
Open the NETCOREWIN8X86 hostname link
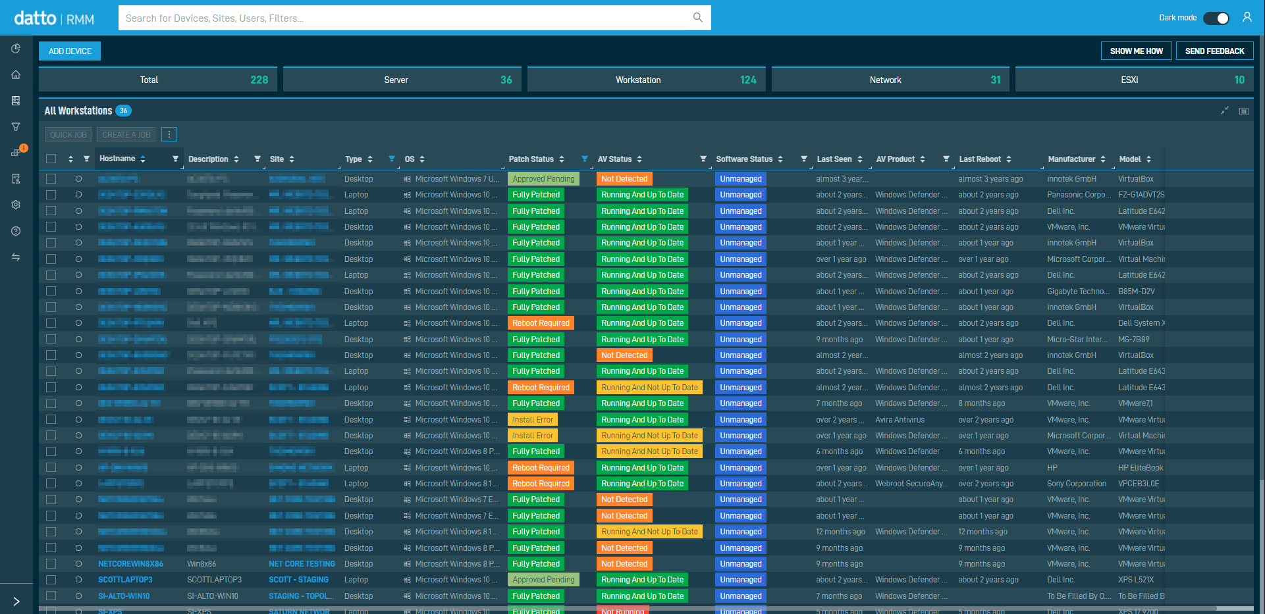tap(130, 564)
